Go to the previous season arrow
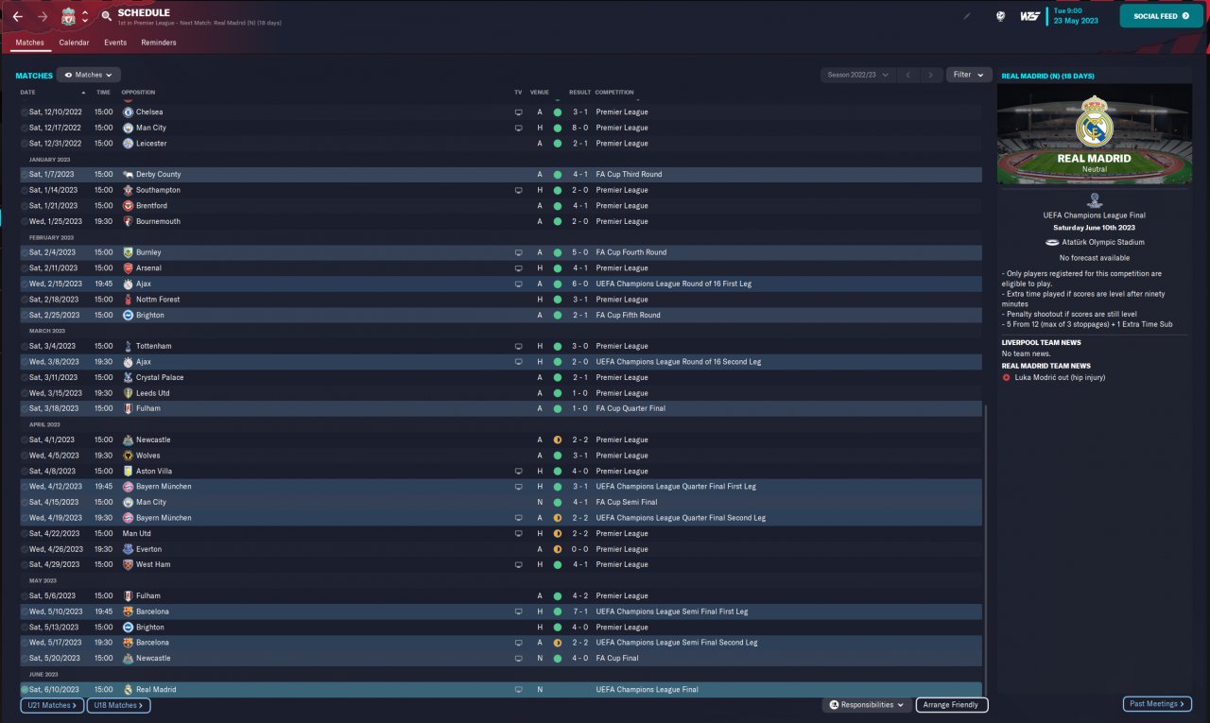Viewport: 1210px width, 723px height. (907, 75)
